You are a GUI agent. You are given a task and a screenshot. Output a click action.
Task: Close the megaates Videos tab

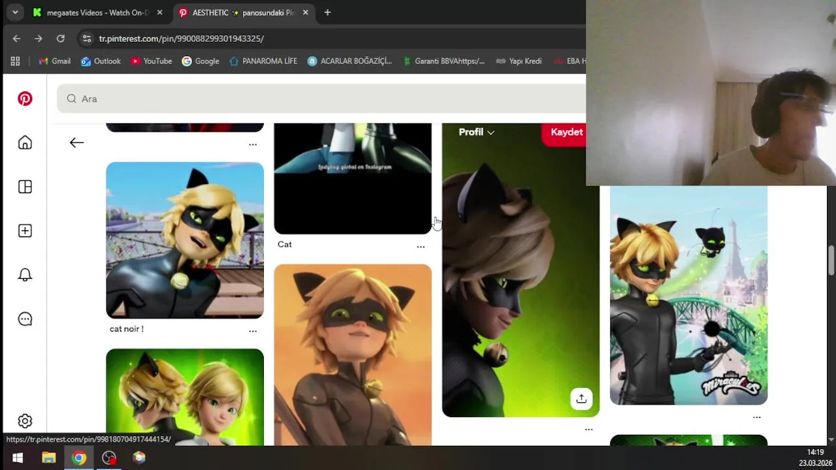point(159,12)
